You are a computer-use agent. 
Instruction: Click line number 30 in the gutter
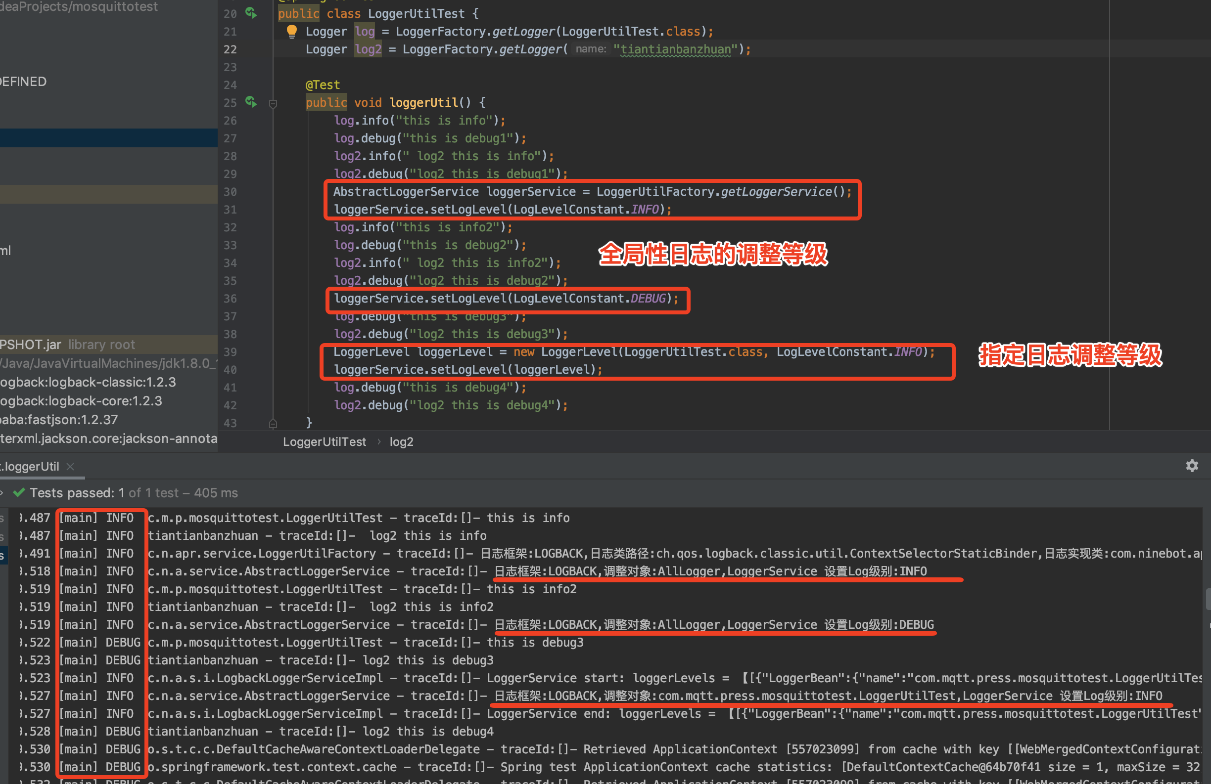click(230, 192)
